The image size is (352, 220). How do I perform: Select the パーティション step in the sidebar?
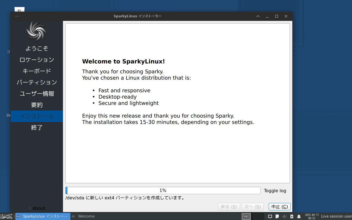(x=37, y=82)
